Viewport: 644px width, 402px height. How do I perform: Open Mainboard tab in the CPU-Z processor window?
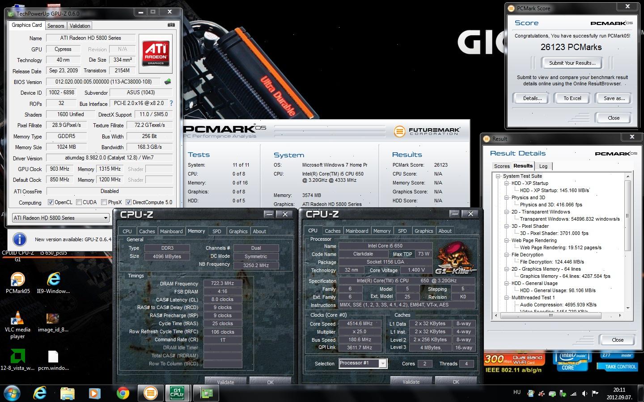click(x=357, y=231)
